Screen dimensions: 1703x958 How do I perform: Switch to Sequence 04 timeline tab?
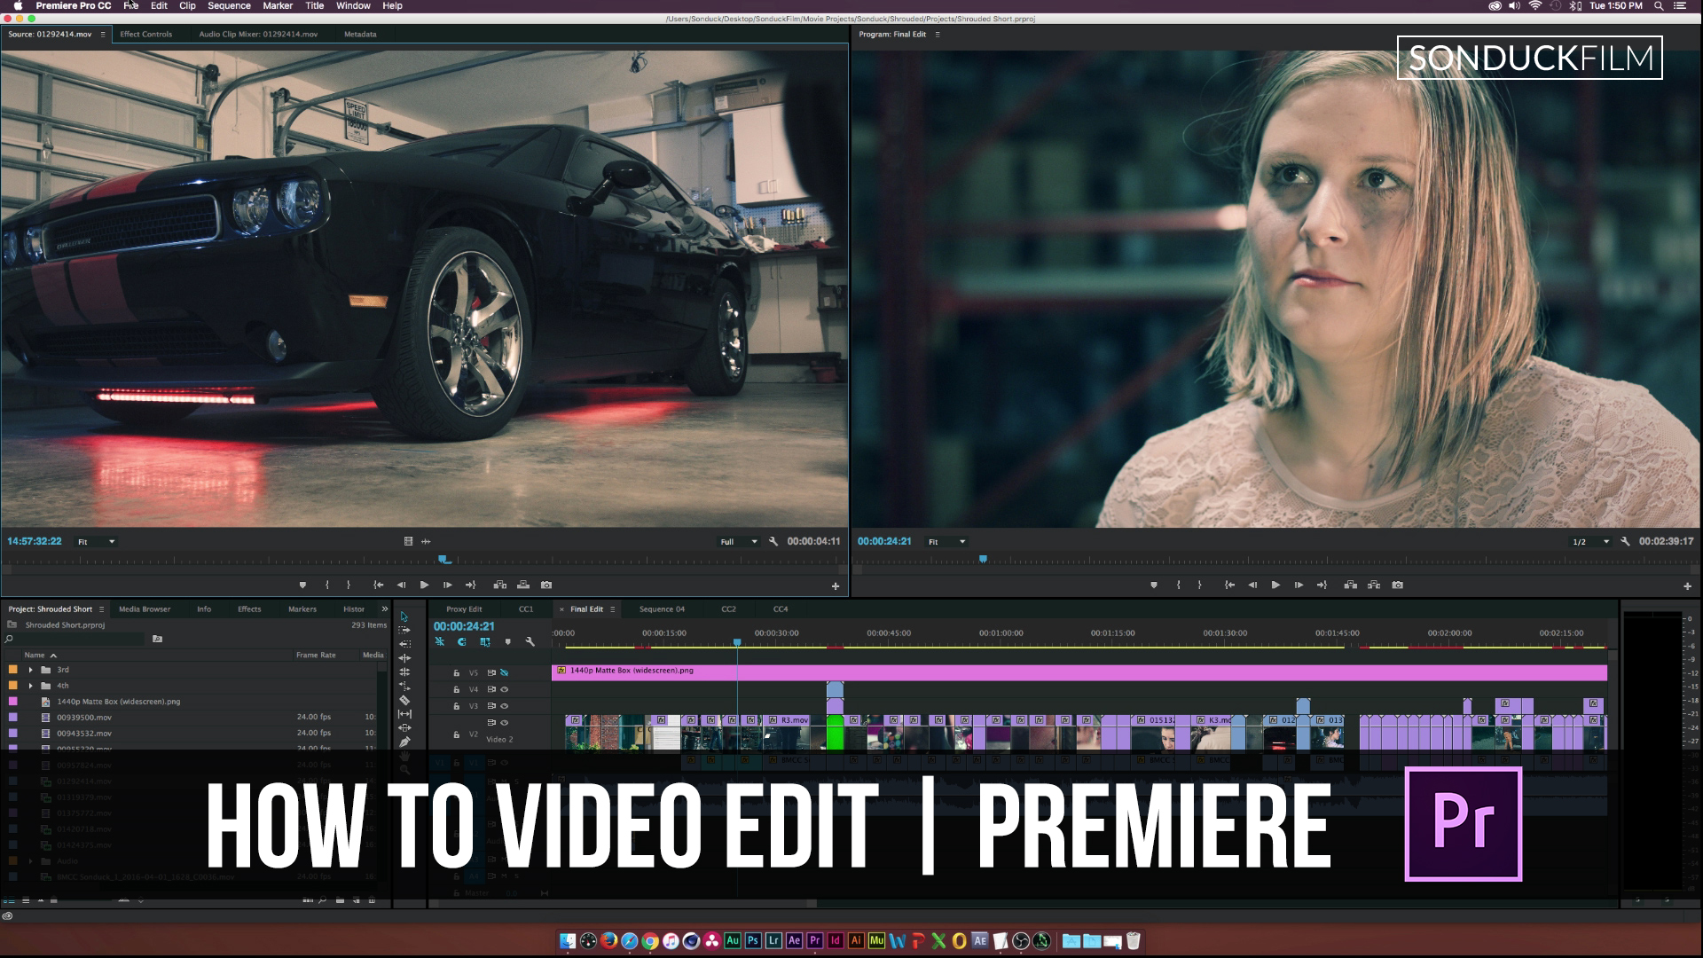(662, 609)
